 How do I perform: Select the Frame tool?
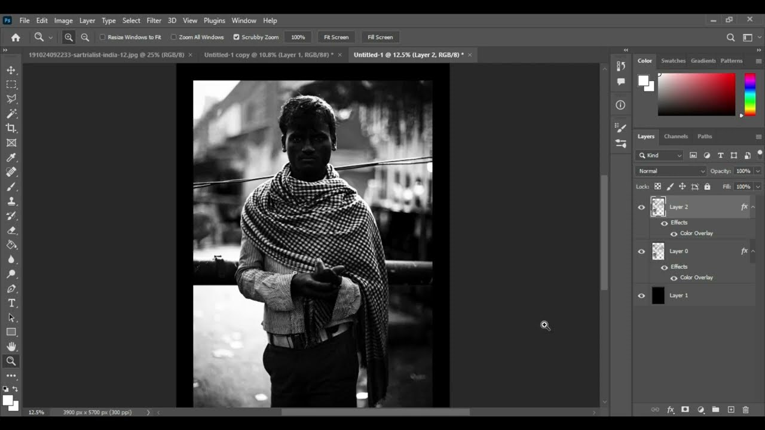click(11, 143)
